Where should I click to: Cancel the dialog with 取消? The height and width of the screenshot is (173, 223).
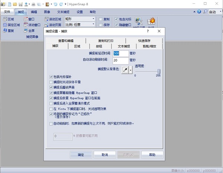point(105,155)
